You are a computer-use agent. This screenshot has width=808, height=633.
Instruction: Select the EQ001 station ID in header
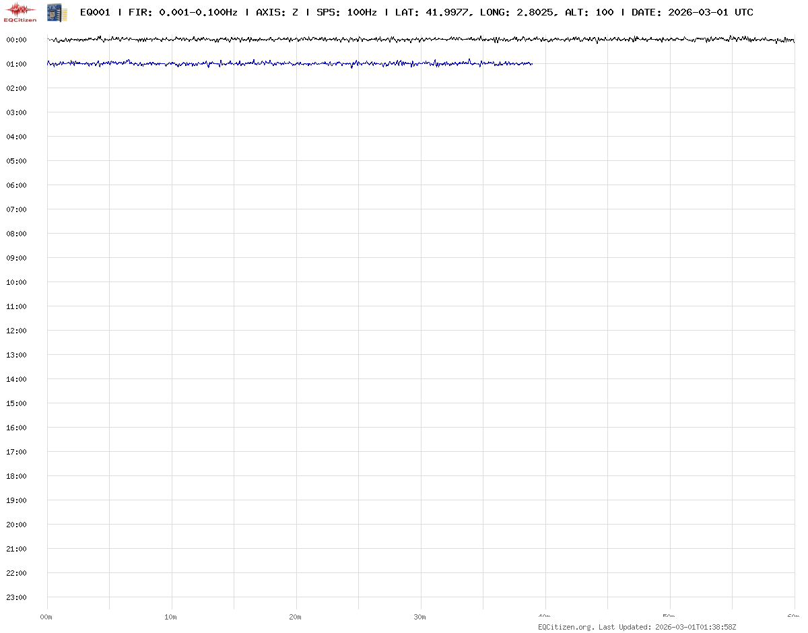point(95,13)
